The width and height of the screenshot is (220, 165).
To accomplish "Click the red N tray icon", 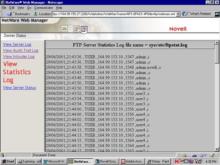I will [177, 161].
